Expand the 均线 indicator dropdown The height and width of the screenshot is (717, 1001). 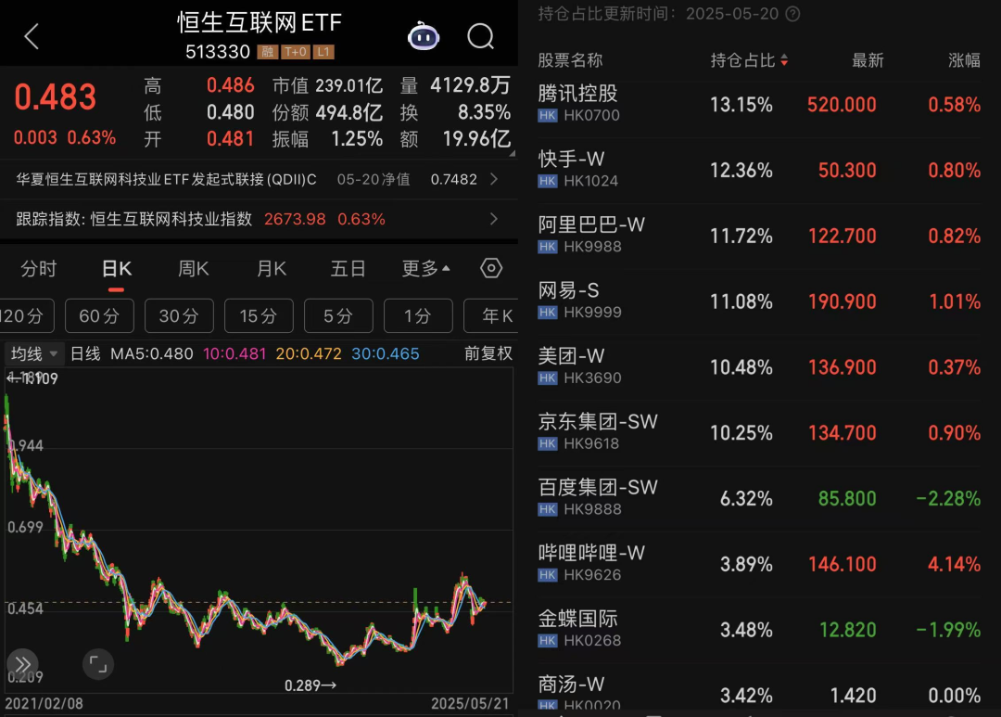34,353
